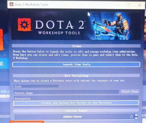Click the Items section header

point(76,46)
